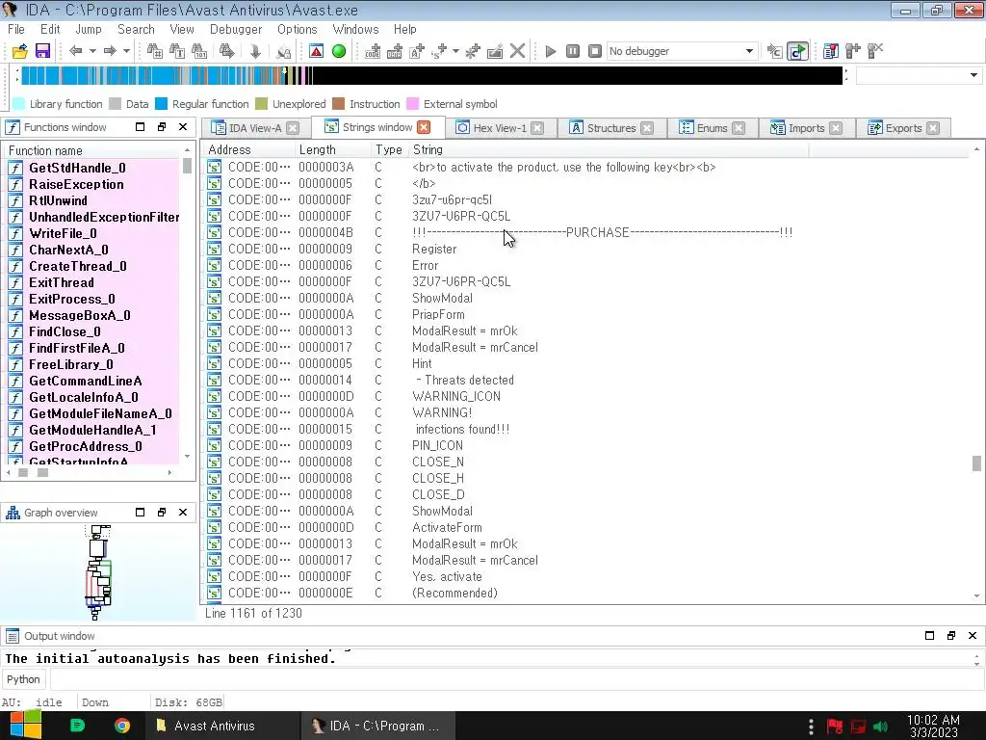Click the asterisk plus array icon
Screen dimensions: 986x740
(472, 51)
